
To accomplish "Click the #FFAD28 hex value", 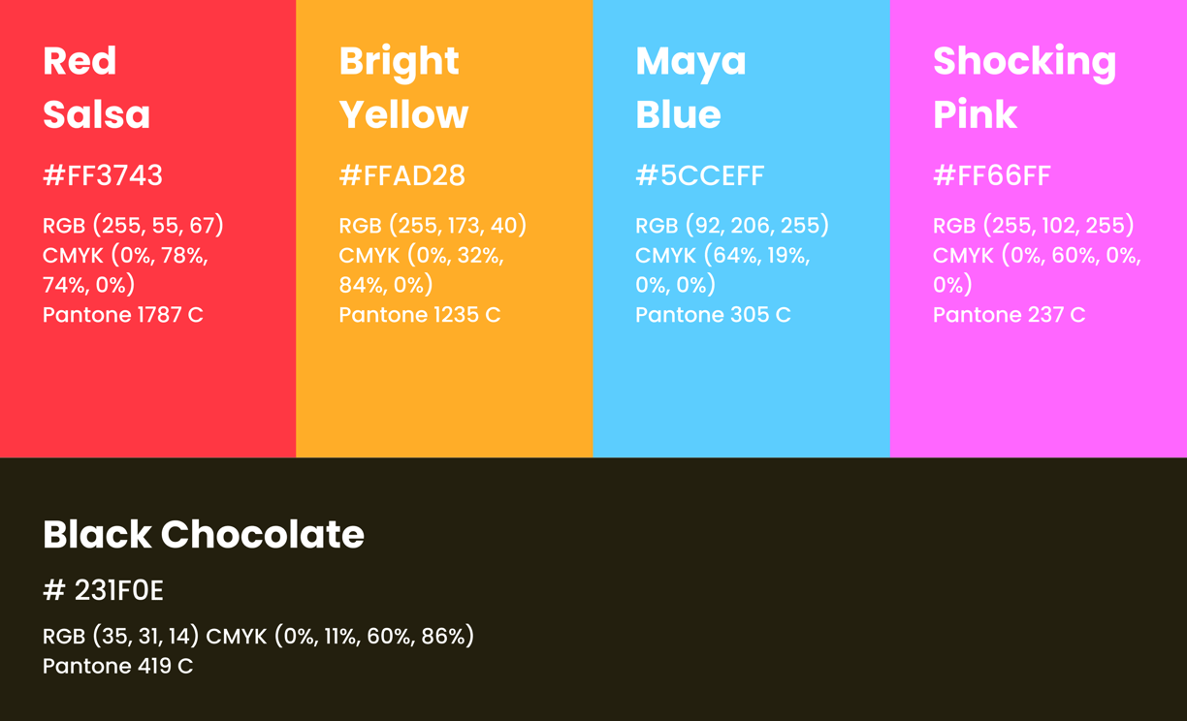I will pos(401,175).
